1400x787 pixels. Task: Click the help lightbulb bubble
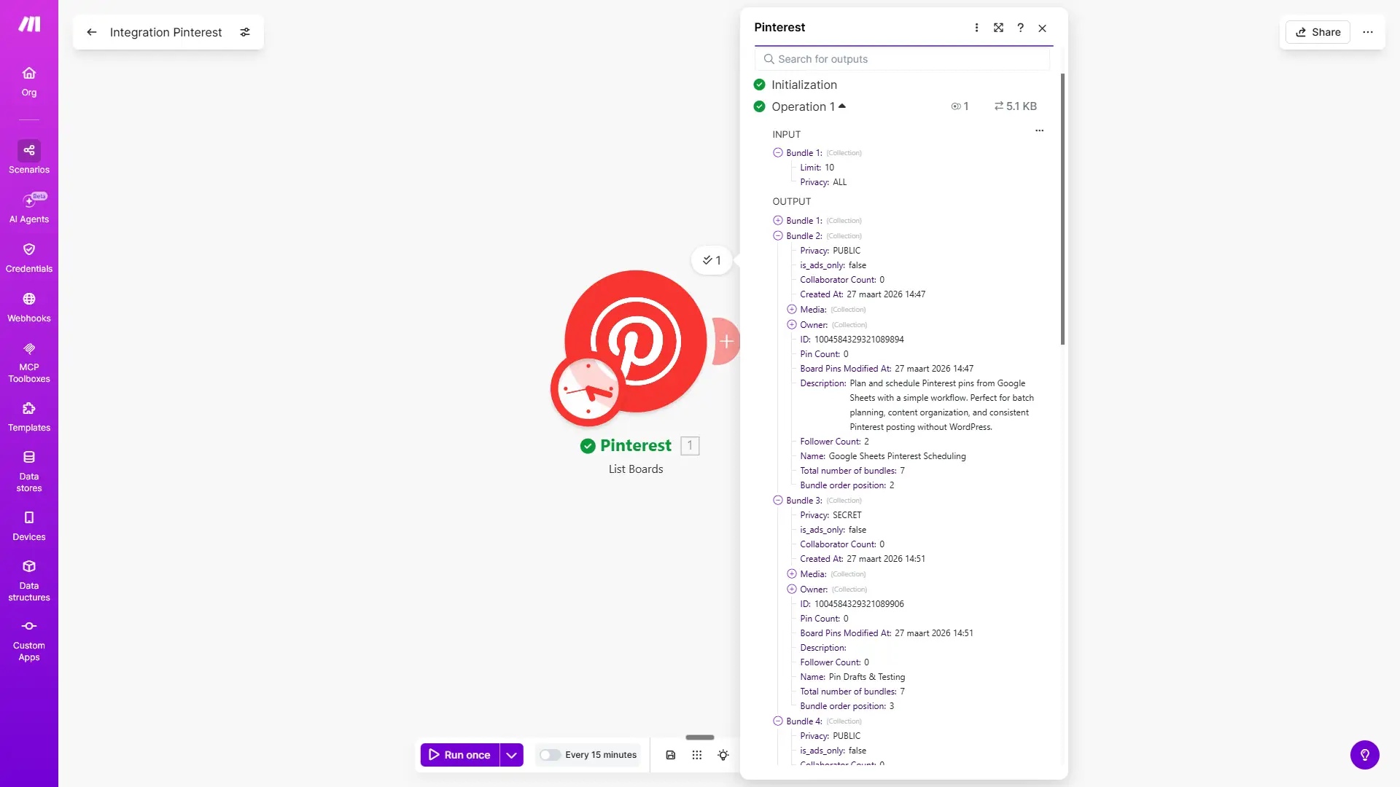click(x=1364, y=755)
